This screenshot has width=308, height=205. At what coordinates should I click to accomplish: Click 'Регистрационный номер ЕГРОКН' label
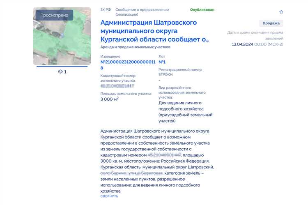click(x=180, y=72)
